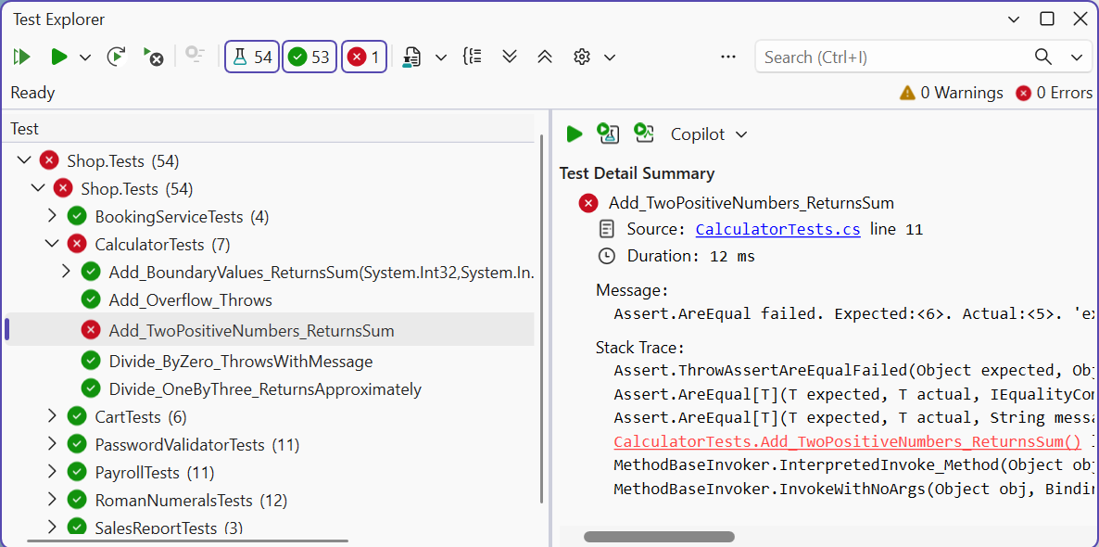The width and height of the screenshot is (1099, 547).
Task: Open the toolbar overflow ellipsis menu
Action: (728, 57)
